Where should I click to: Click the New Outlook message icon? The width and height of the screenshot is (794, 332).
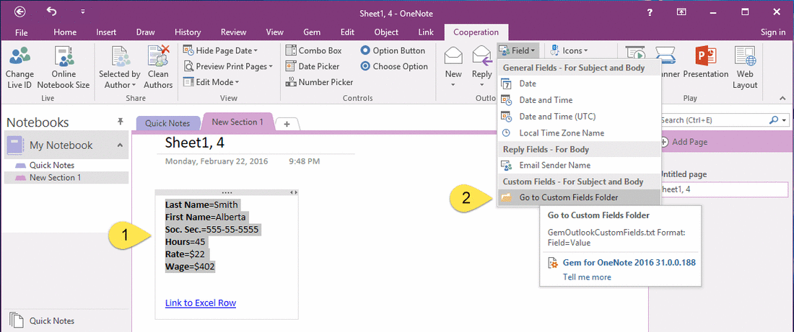[453, 55]
